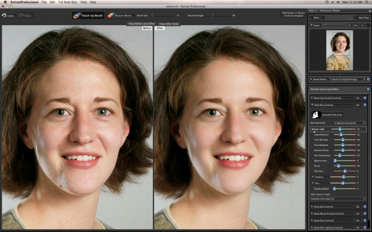Select the Touch Up Brush tool
Image resolution: width=372 pixels, height=232 pixels.
point(88,16)
